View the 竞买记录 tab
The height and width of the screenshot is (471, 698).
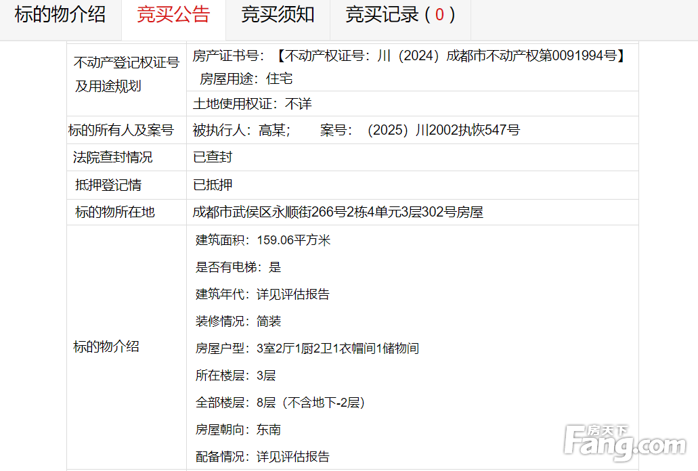point(400,16)
